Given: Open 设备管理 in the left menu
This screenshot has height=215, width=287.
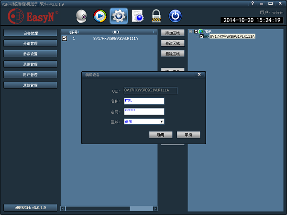Looking at the screenshot, I should [31, 33].
